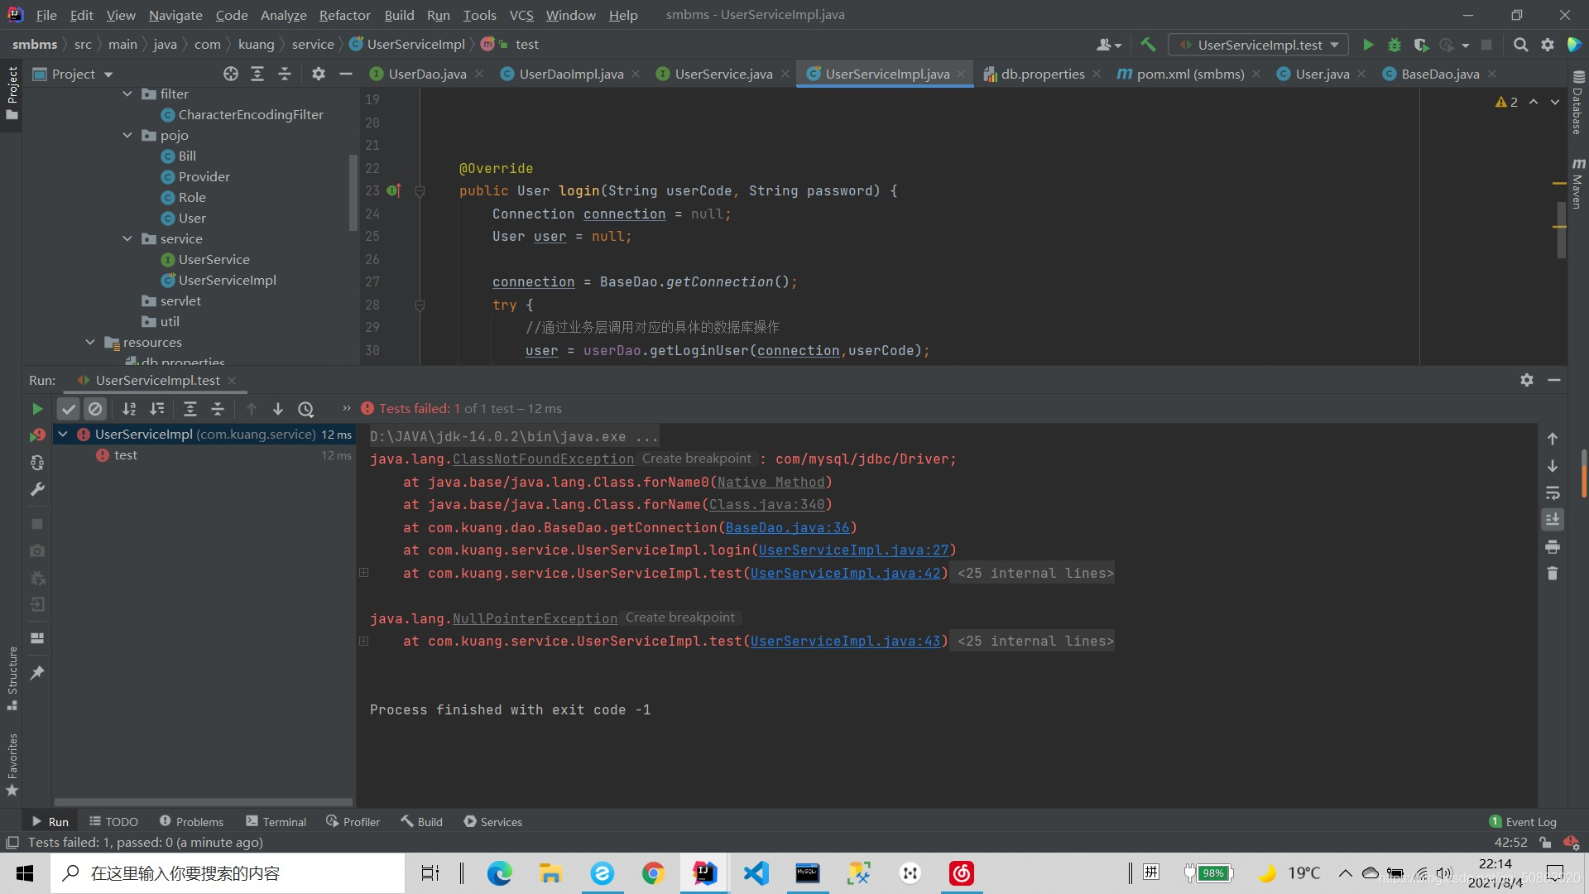Expand all test results icon

click(x=190, y=409)
